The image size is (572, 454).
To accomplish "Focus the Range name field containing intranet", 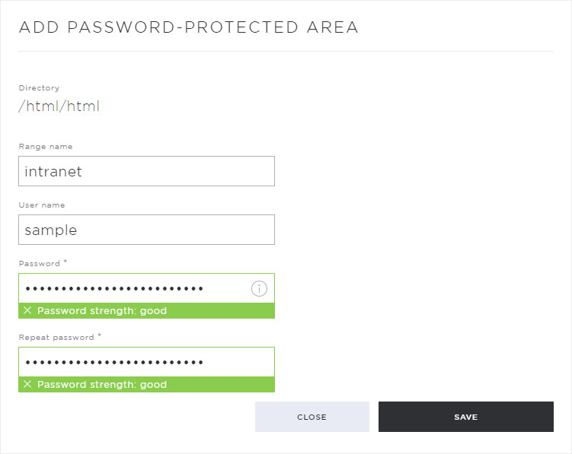I will (x=147, y=171).
